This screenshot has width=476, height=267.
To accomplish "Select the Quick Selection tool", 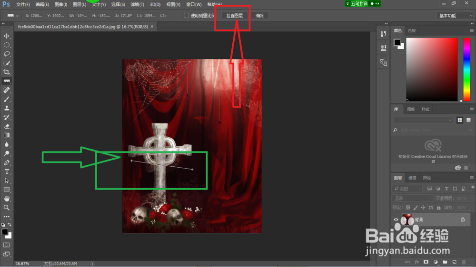I will click(6, 63).
